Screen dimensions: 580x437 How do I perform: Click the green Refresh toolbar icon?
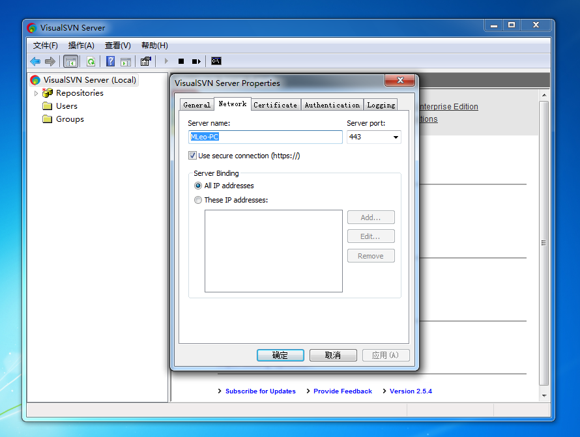tap(91, 61)
